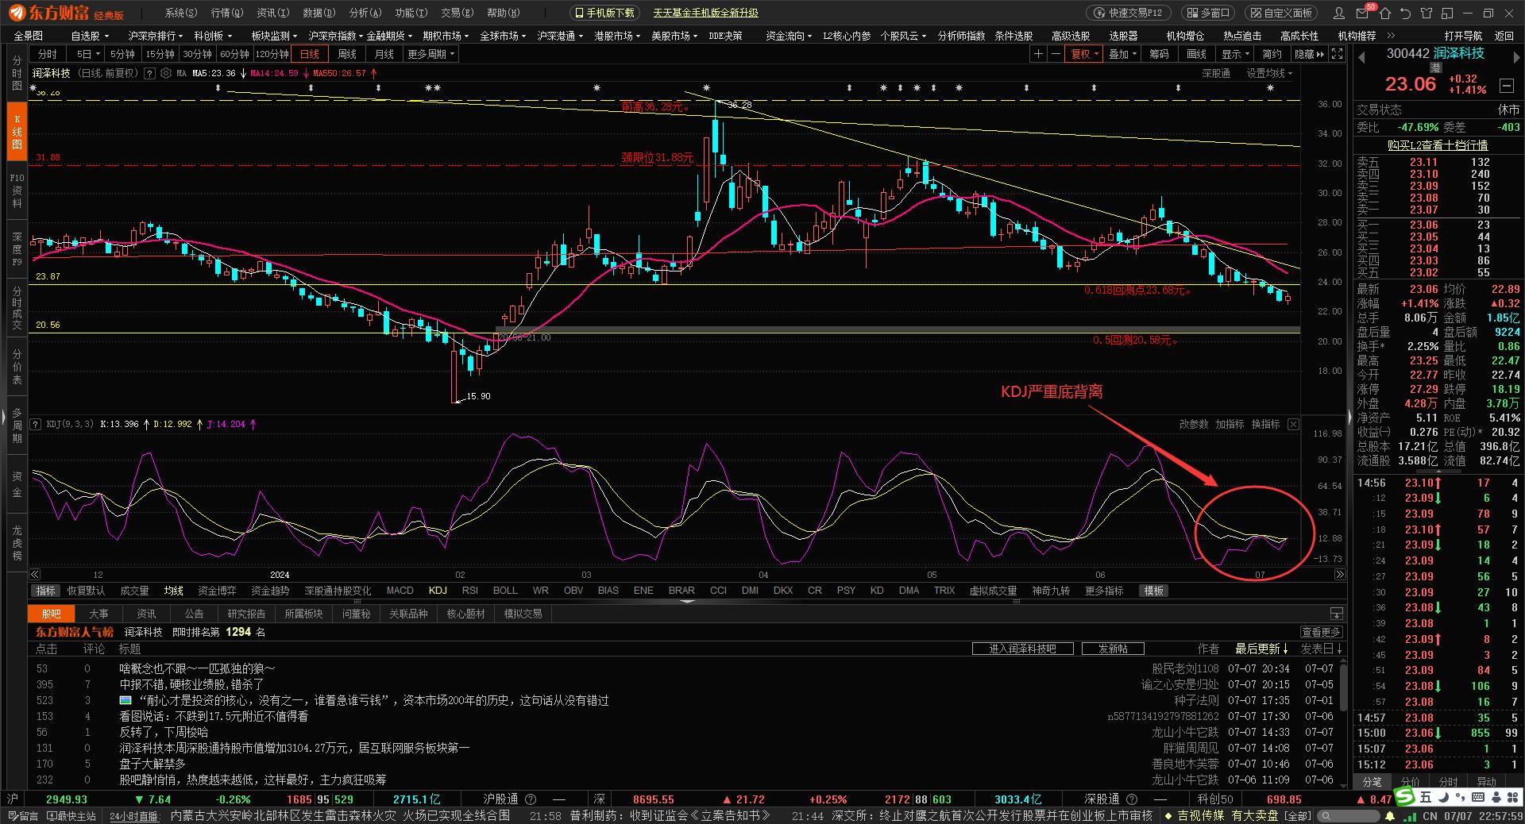1525x824 pixels.
Task: Select MACD indicator tab
Action: 400,591
